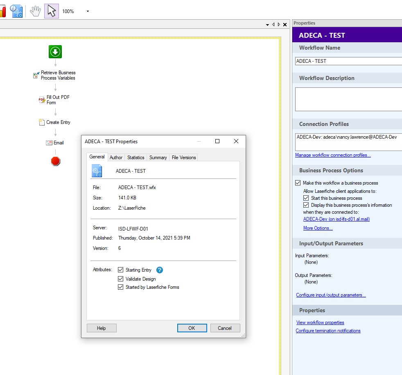Uncheck the Starting Entry attribute
The image size is (402, 375).
(x=120, y=270)
